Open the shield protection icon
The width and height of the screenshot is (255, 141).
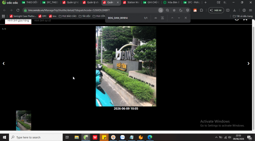pyautogui.click(x=188, y=10)
